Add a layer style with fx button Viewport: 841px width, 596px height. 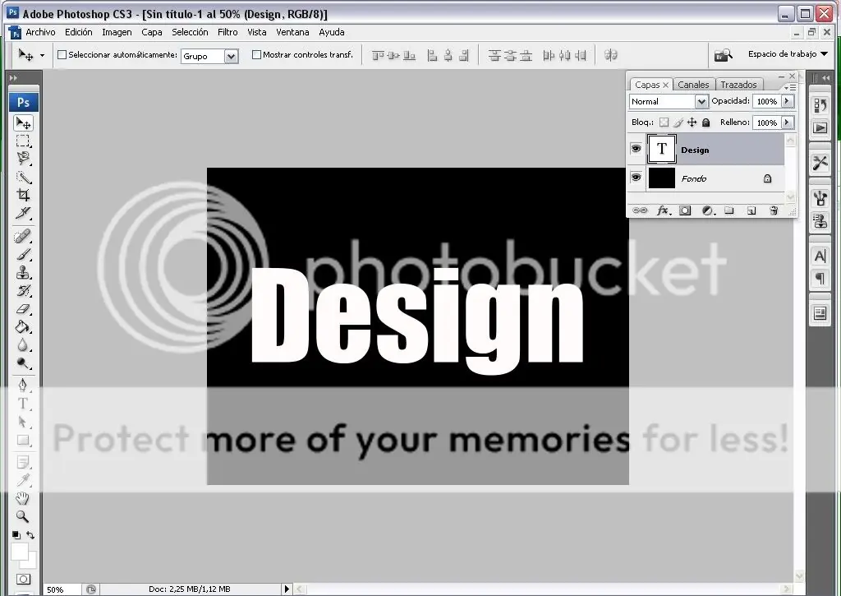(x=663, y=211)
